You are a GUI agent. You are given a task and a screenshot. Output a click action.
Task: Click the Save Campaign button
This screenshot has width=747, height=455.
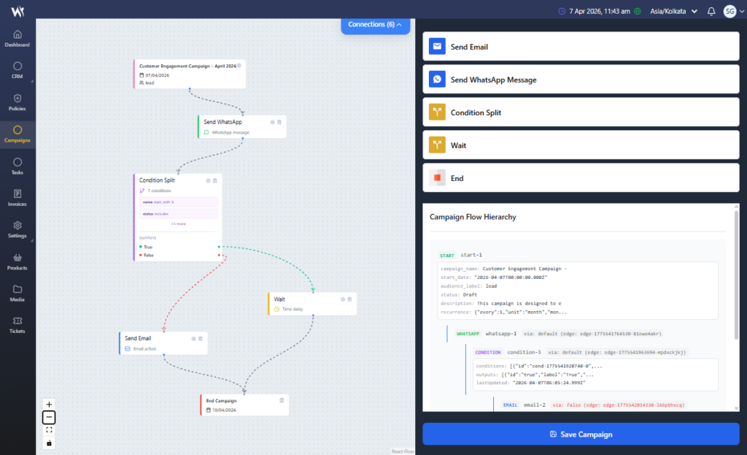click(x=581, y=434)
